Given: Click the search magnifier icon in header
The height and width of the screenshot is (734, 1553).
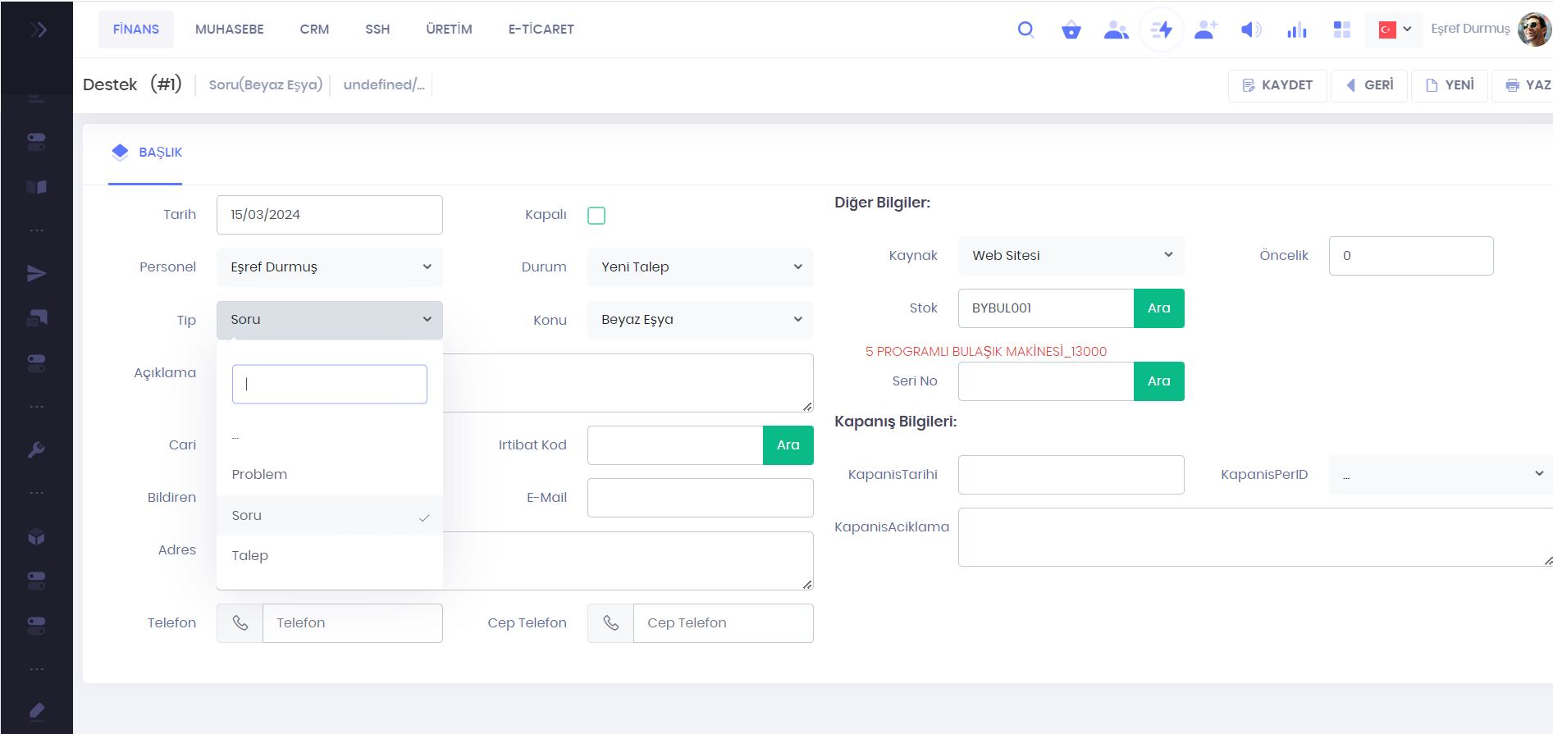Looking at the screenshot, I should tap(1025, 30).
